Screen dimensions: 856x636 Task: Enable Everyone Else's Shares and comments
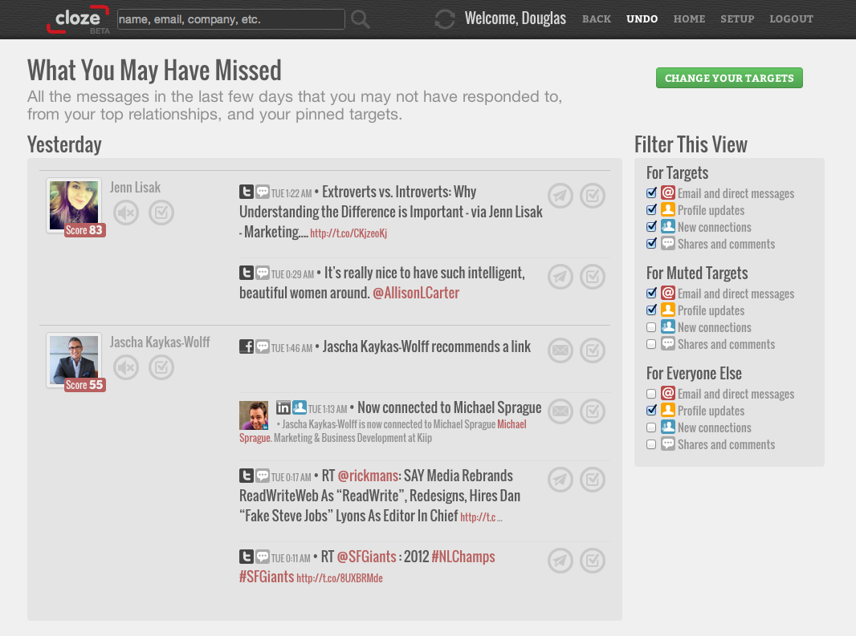pos(651,444)
